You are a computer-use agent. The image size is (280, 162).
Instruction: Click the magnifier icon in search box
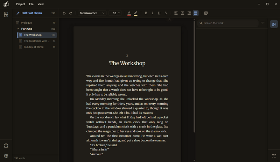pyautogui.click(x=201, y=23)
